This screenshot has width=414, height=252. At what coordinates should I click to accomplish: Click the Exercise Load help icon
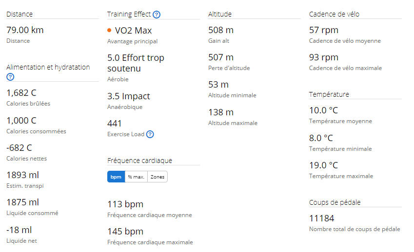pyautogui.click(x=150, y=134)
